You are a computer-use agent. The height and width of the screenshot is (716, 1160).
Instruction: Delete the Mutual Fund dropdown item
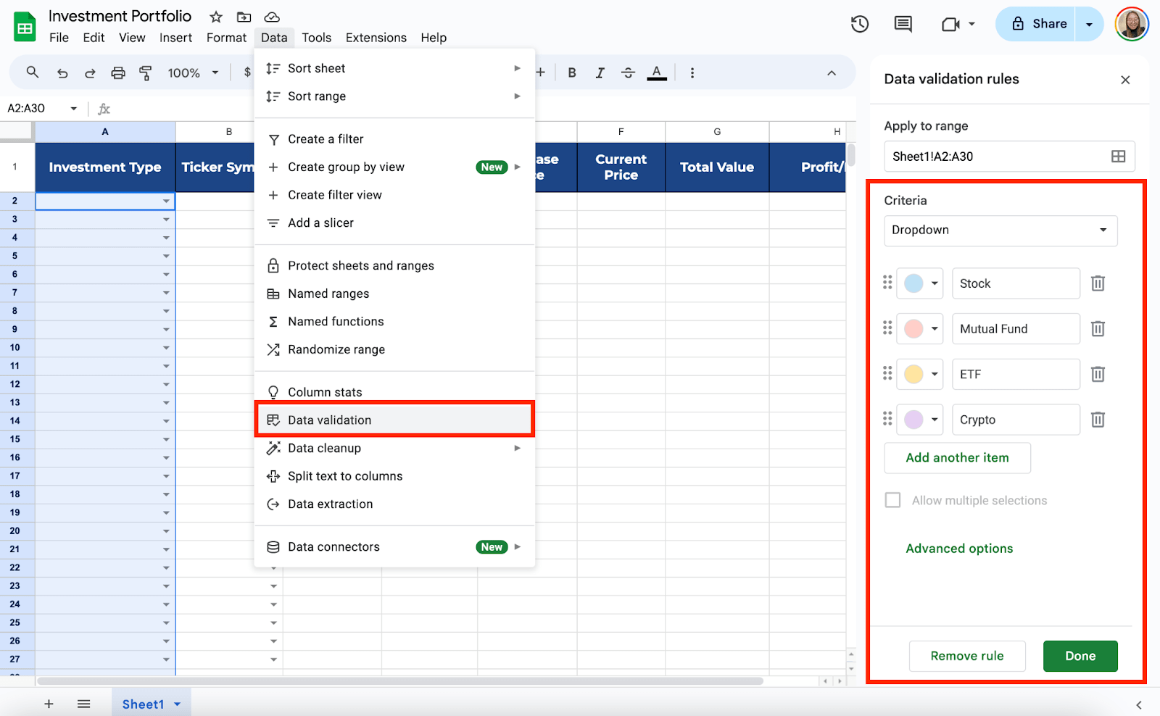(x=1098, y=329)
